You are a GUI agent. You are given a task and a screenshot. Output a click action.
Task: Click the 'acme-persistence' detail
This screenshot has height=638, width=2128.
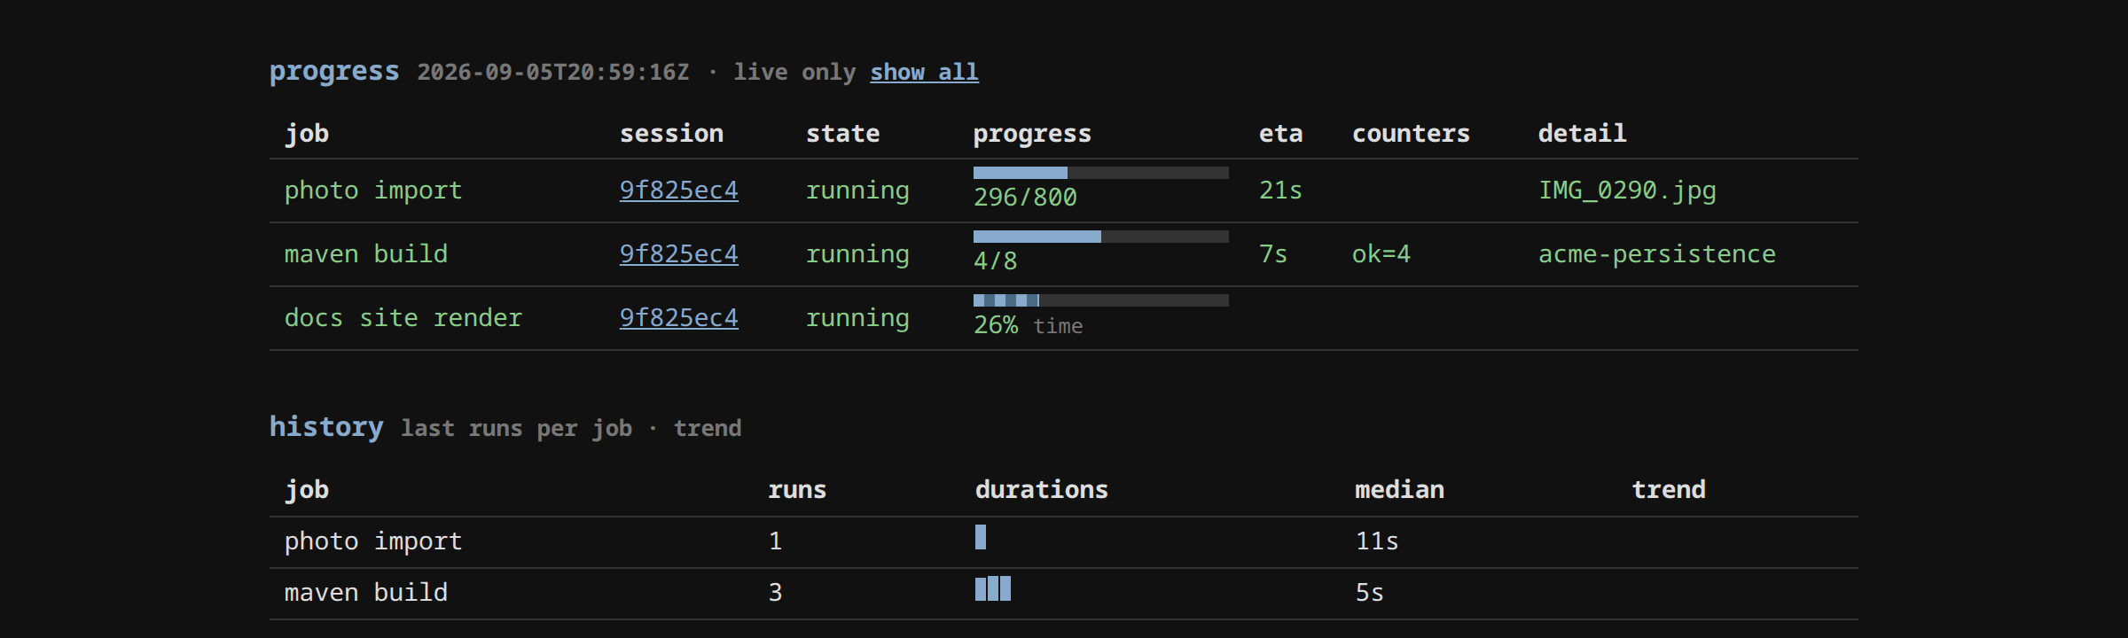coord(1657,254)
